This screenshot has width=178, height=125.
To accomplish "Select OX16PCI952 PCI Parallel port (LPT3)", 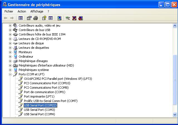I will point(58,79).
